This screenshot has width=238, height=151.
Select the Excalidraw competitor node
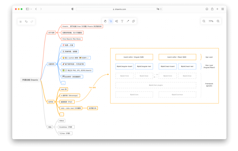click(66, 127)
